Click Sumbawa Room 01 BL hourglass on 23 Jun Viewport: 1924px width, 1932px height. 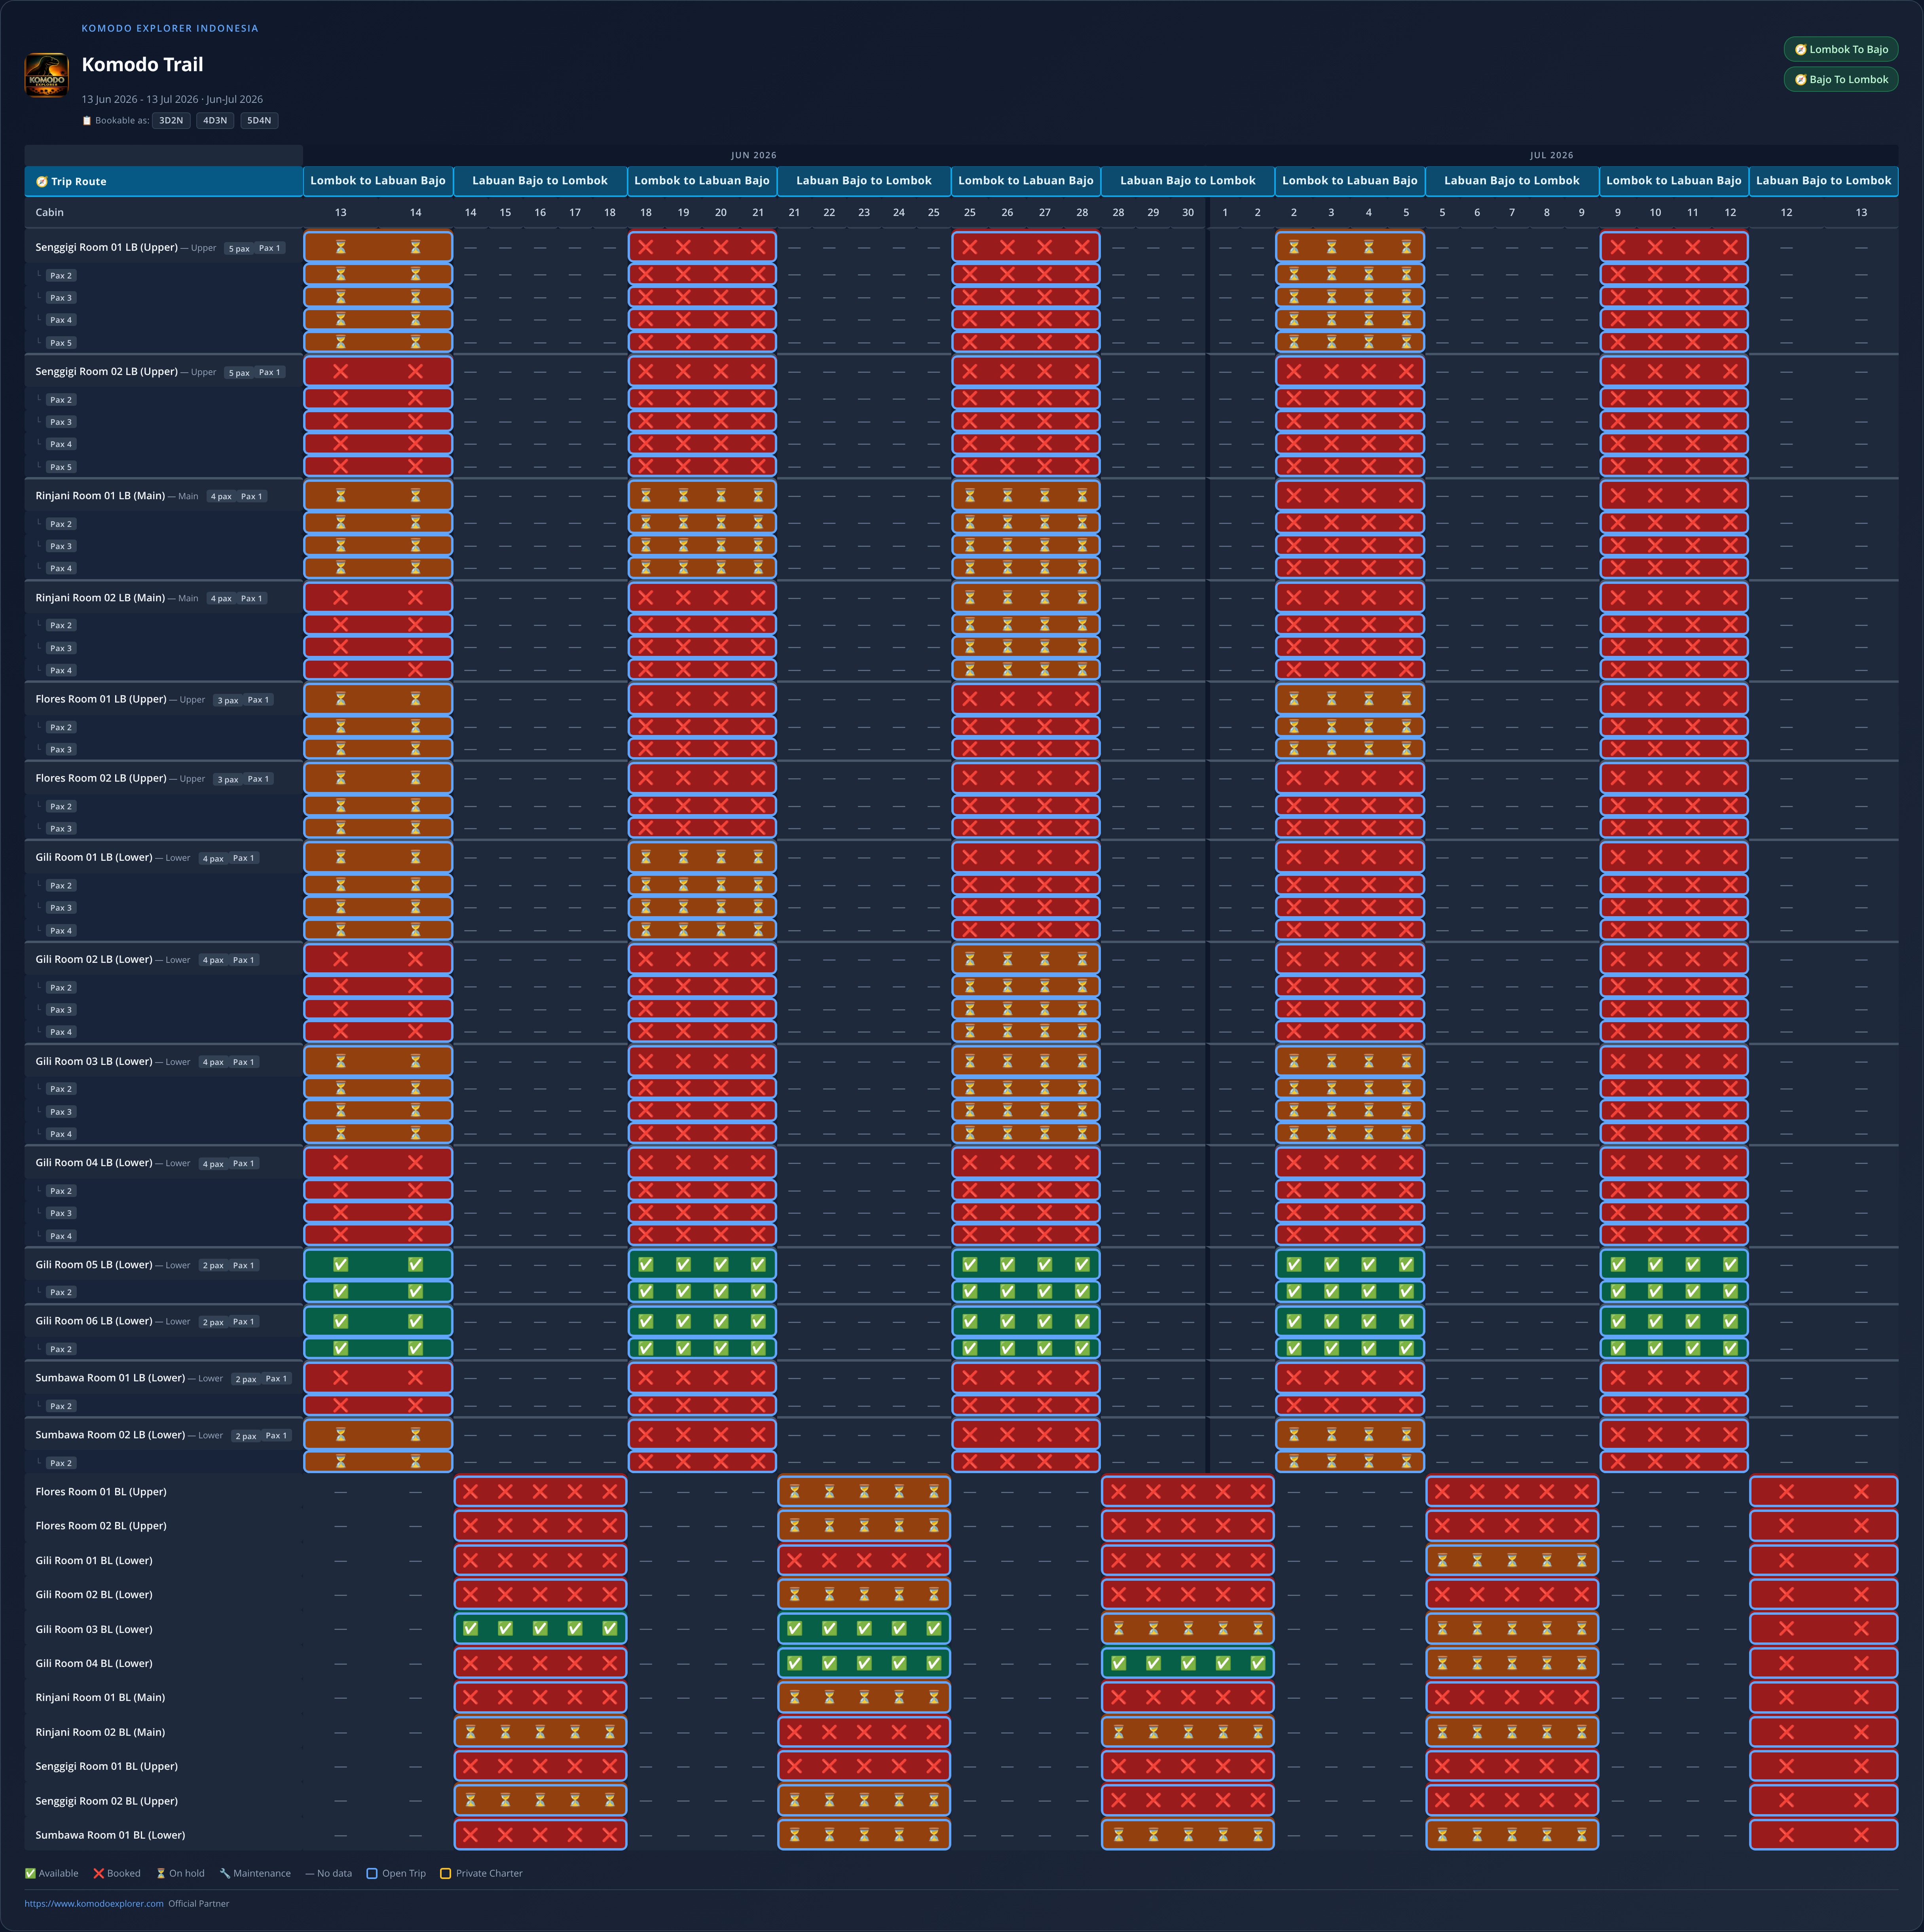pos(864,1835)
